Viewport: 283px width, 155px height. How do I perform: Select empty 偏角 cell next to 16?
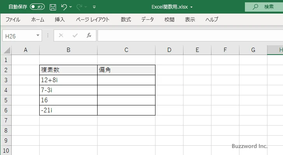(126, 100)
